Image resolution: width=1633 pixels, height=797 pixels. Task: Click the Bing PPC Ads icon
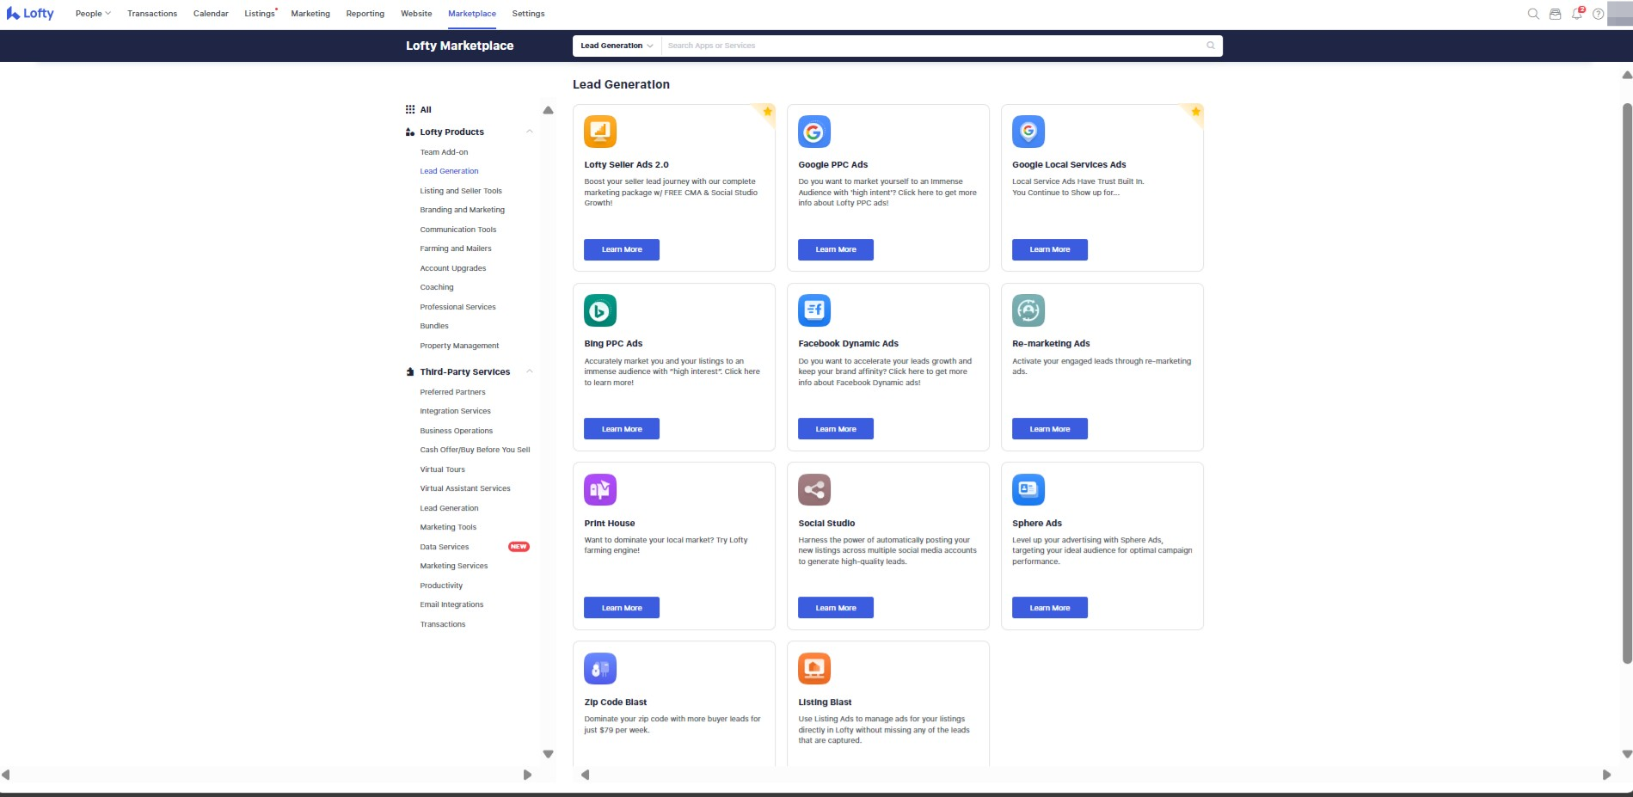tap(599, 310)
